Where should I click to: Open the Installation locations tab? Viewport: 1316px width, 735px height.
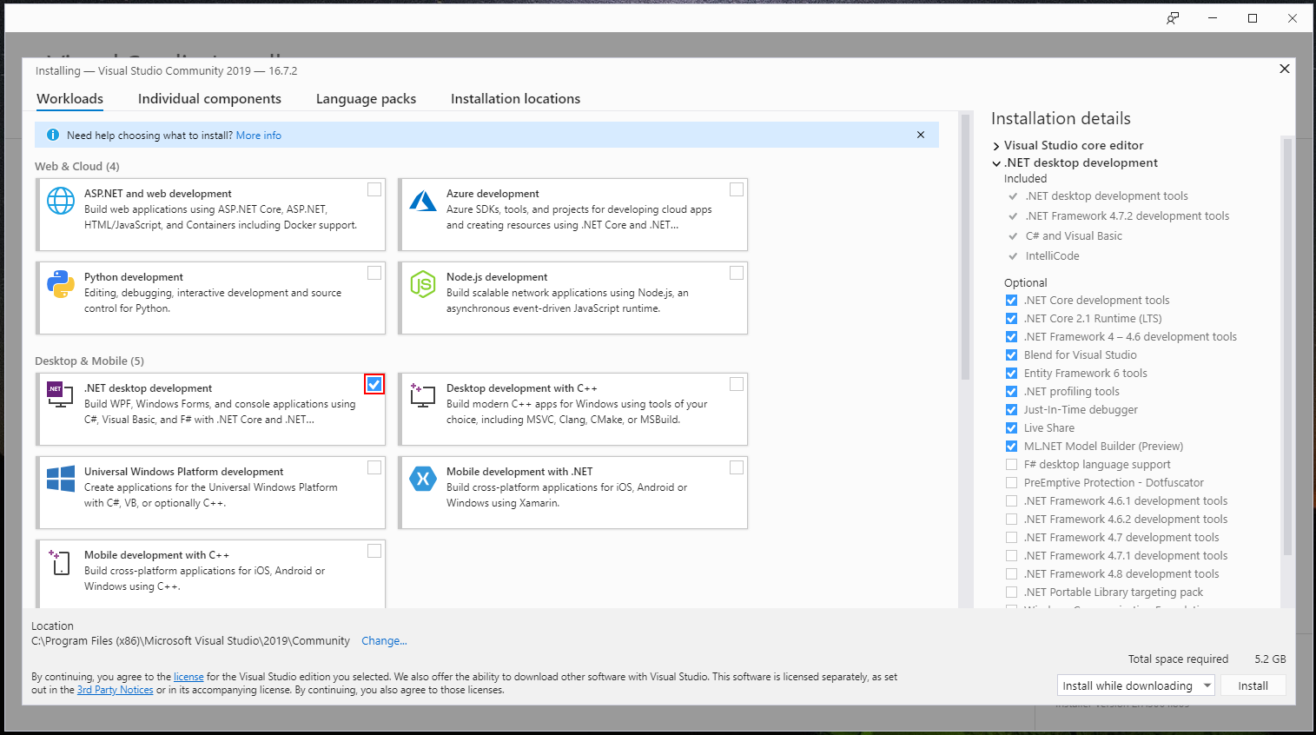(x=515, y=99)
